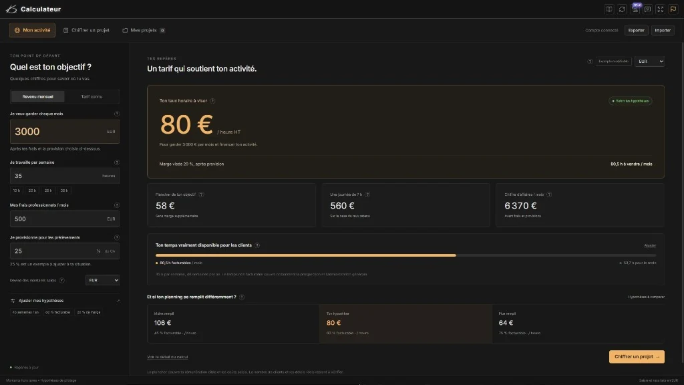
Task: Click 'Compte connecté' status text
Action: coord(602,31)
